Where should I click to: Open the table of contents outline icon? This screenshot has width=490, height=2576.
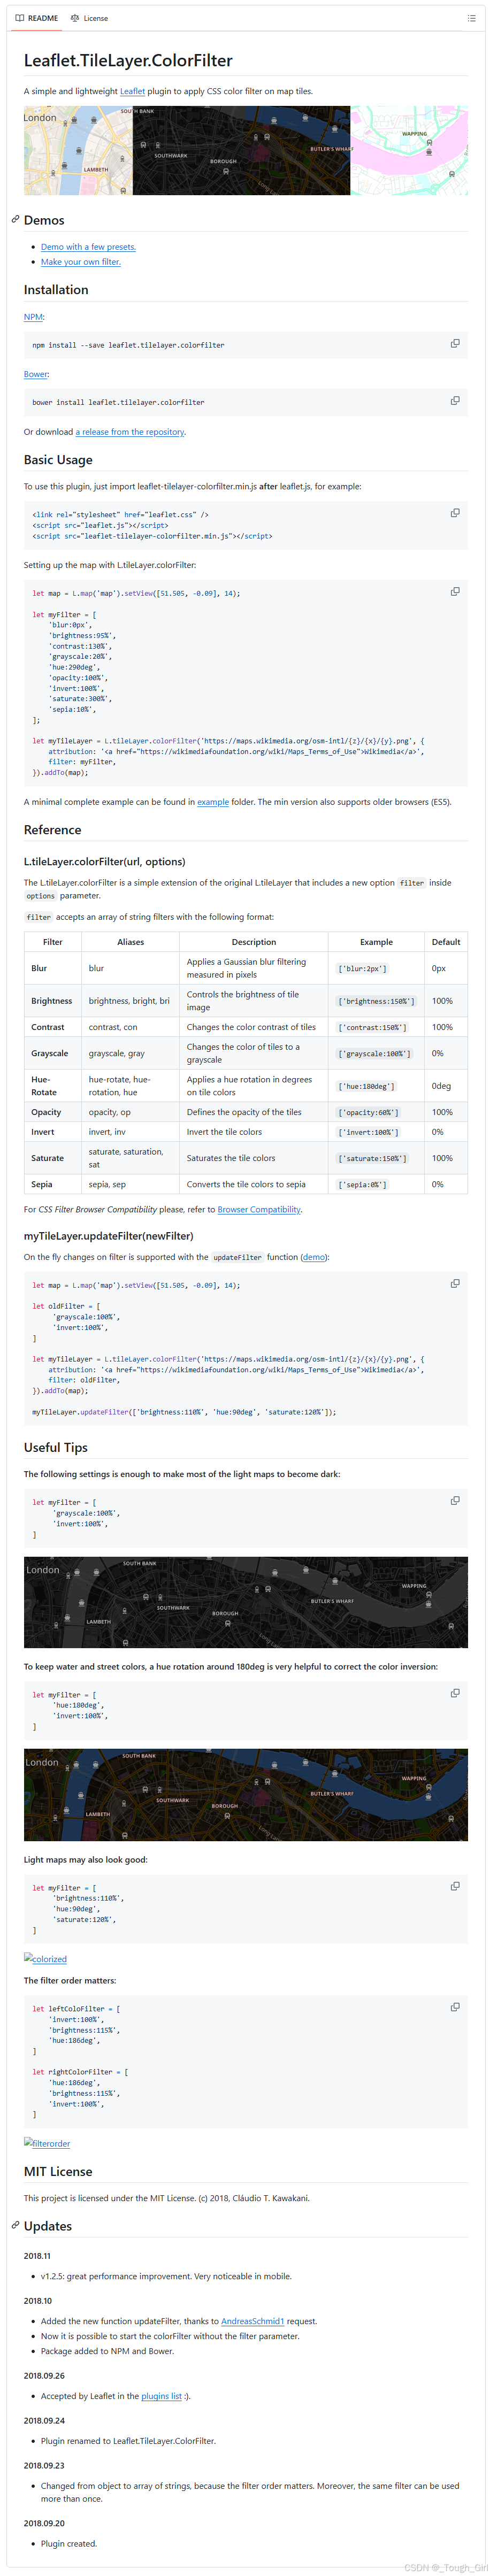tap(471, 18)
